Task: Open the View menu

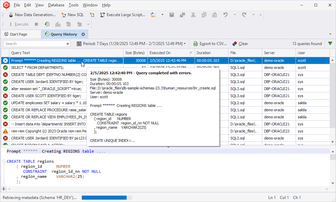Action: (39, 5)
